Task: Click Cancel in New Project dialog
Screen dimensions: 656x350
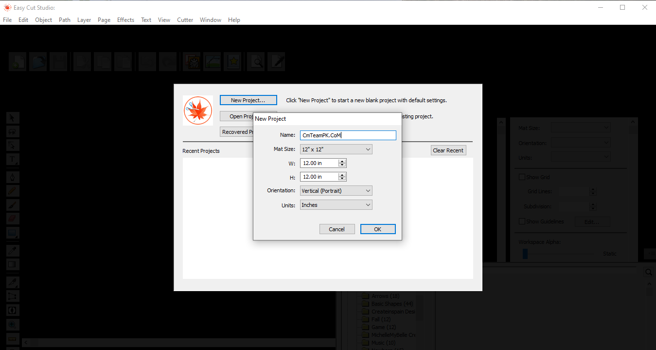Action: tap(337, 229)
